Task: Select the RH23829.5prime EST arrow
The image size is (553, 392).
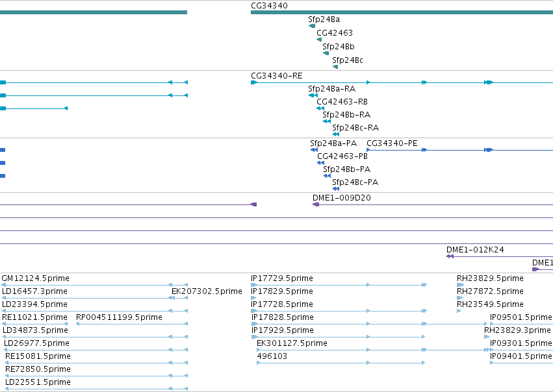Action: tap(460, 285)
